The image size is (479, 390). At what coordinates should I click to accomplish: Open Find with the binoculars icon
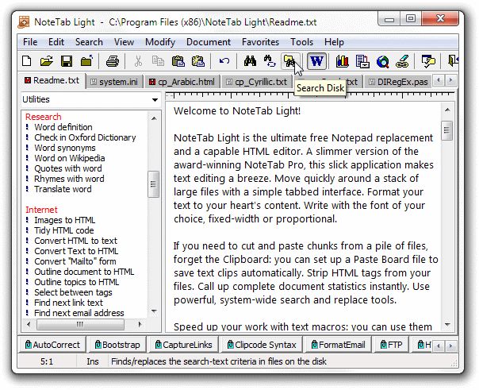pyautogui.click(x=250, y=61)
